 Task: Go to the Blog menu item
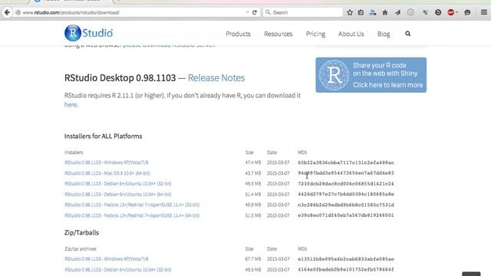click(x=384, y=34)
